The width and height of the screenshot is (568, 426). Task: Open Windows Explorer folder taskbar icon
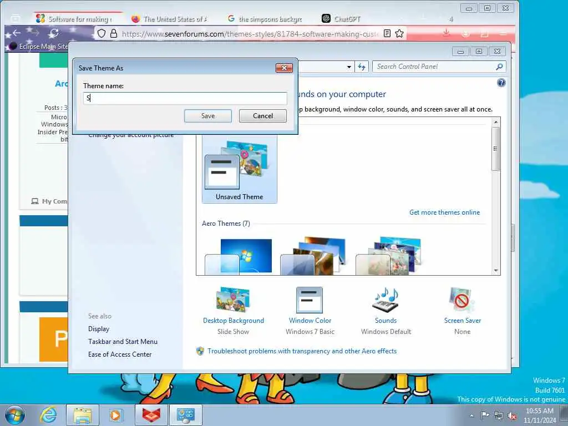point(82,415)
